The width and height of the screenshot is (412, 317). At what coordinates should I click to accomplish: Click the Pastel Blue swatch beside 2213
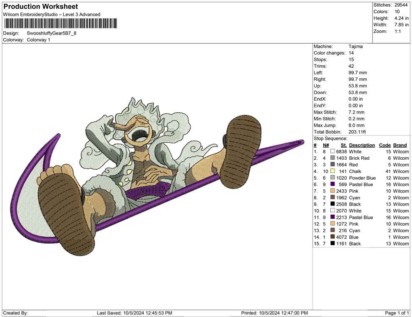[x=333, y=217]
